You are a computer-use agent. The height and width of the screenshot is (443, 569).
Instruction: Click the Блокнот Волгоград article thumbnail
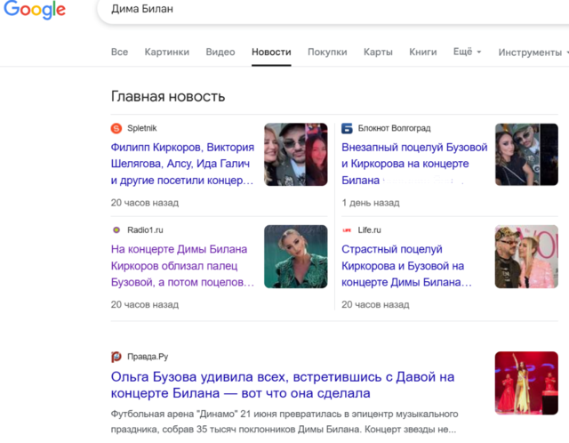pyautogui.click(x=526, y=155)
